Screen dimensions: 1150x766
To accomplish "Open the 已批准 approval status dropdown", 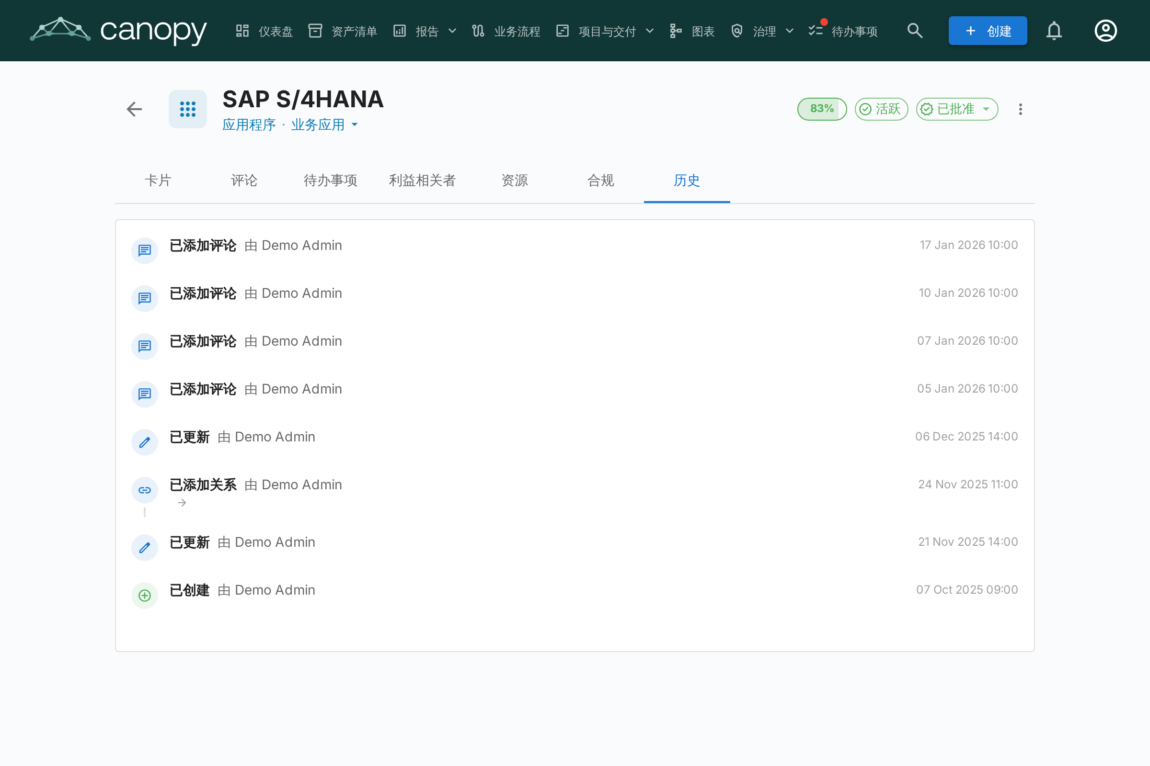I will [x=957, y=109].
